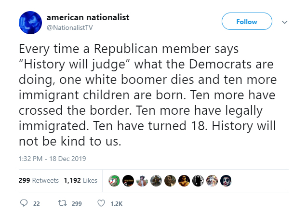Click the first liker avatar (green clown)
The width and height of the screenshot is (307, 214).
[115, 180]
